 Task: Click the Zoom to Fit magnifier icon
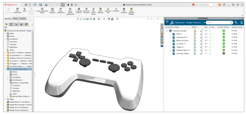[x=78, y=19]
